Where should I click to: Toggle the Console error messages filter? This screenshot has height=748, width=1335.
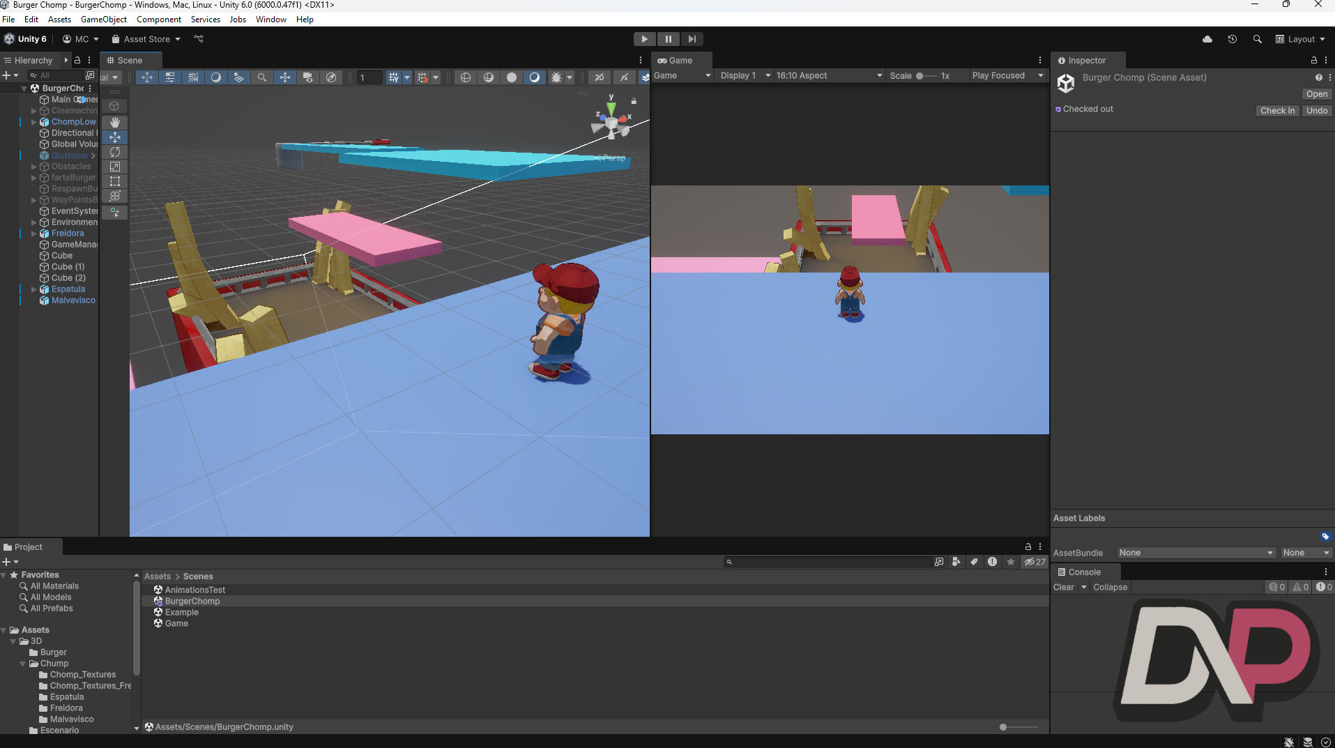coord(1324,588)
